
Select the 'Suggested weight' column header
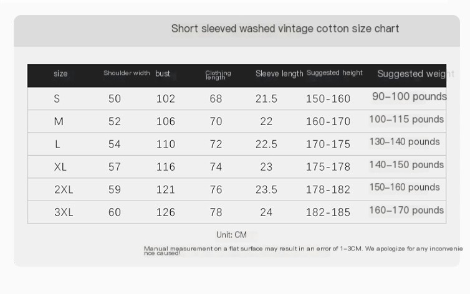click(x=416, y=73)
